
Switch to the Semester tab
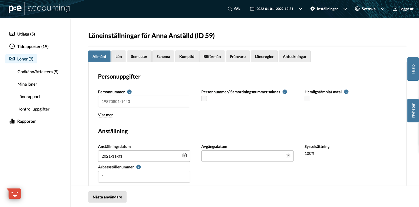click(x=139, y=56)
